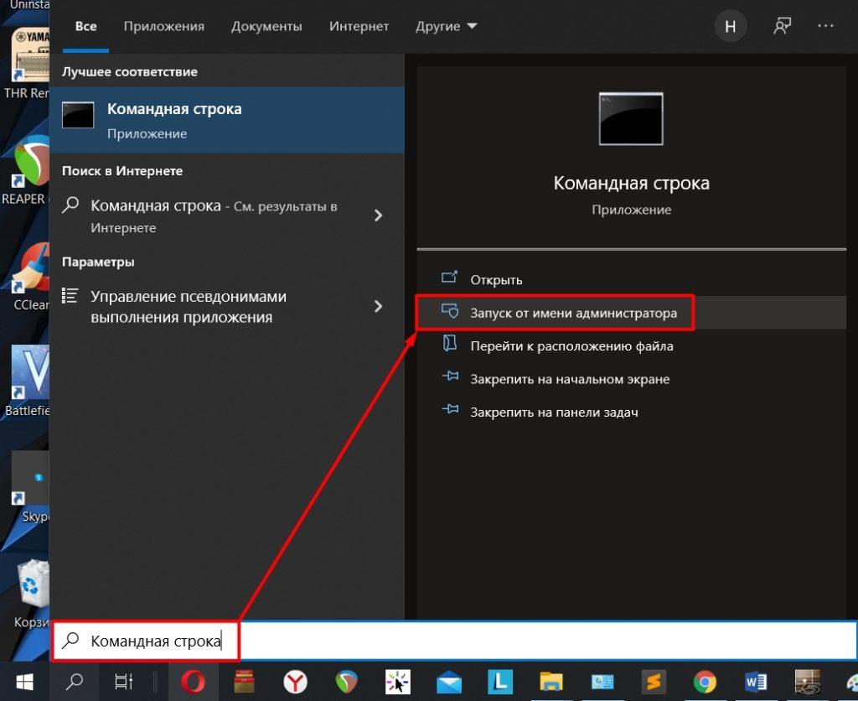Open Командная строка web search result
Image resolution: width=858 pixels, height=701 pixels.
click(214, 215)
